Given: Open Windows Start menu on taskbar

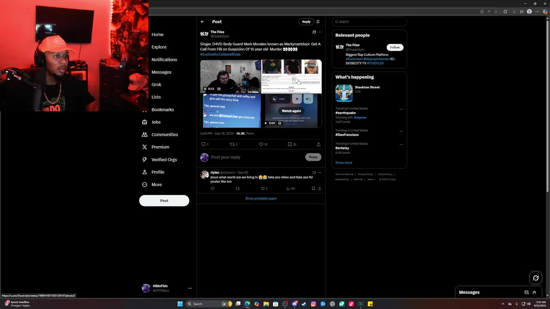Looking at the screenshot, I should (180, 304).
